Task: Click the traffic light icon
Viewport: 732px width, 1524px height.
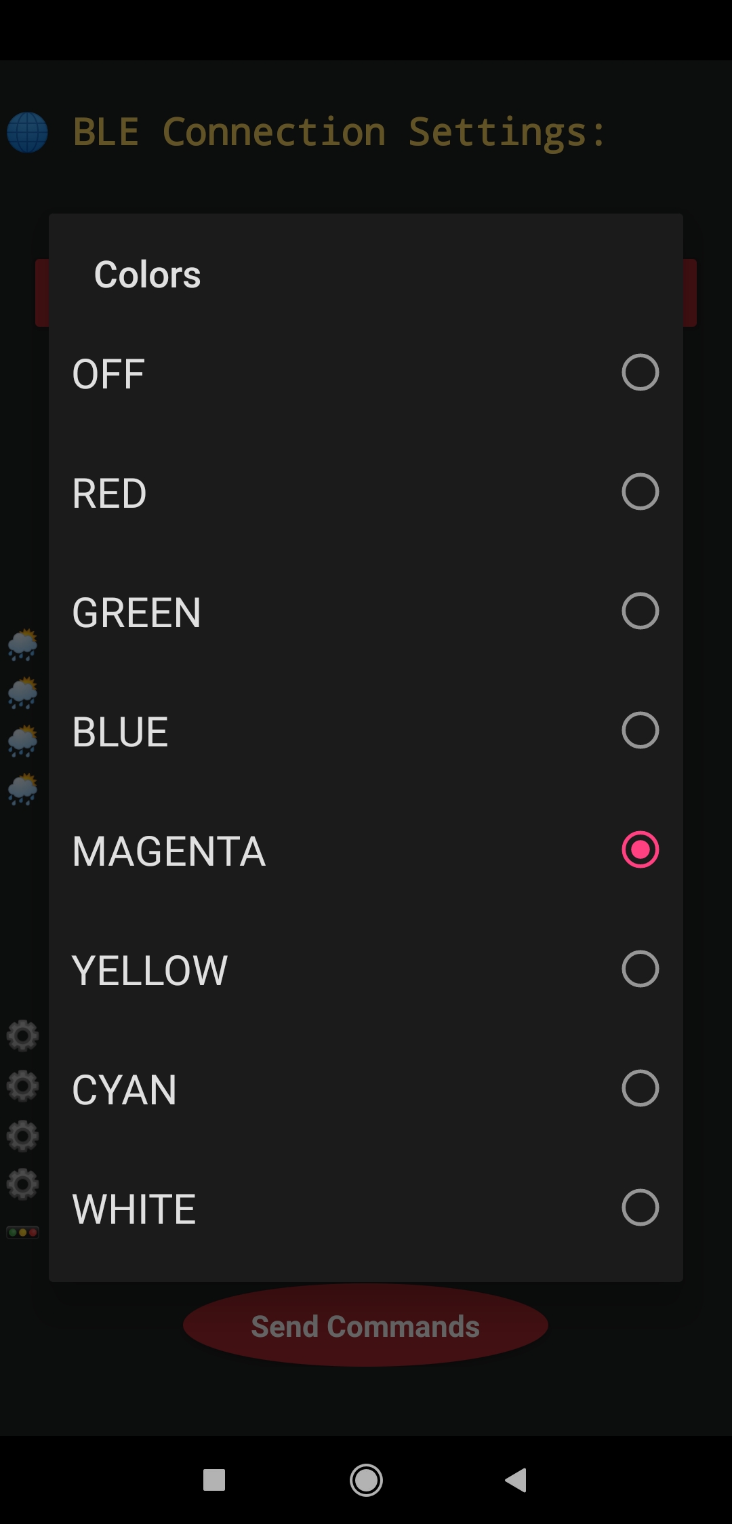Action: click(22, 1232)
